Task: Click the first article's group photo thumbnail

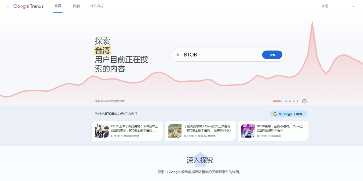Action: coord(102,131)
